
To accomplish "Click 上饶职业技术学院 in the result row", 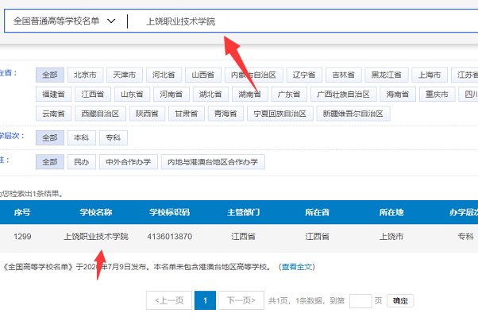I will pyautogui.click(x=96, y=237).
